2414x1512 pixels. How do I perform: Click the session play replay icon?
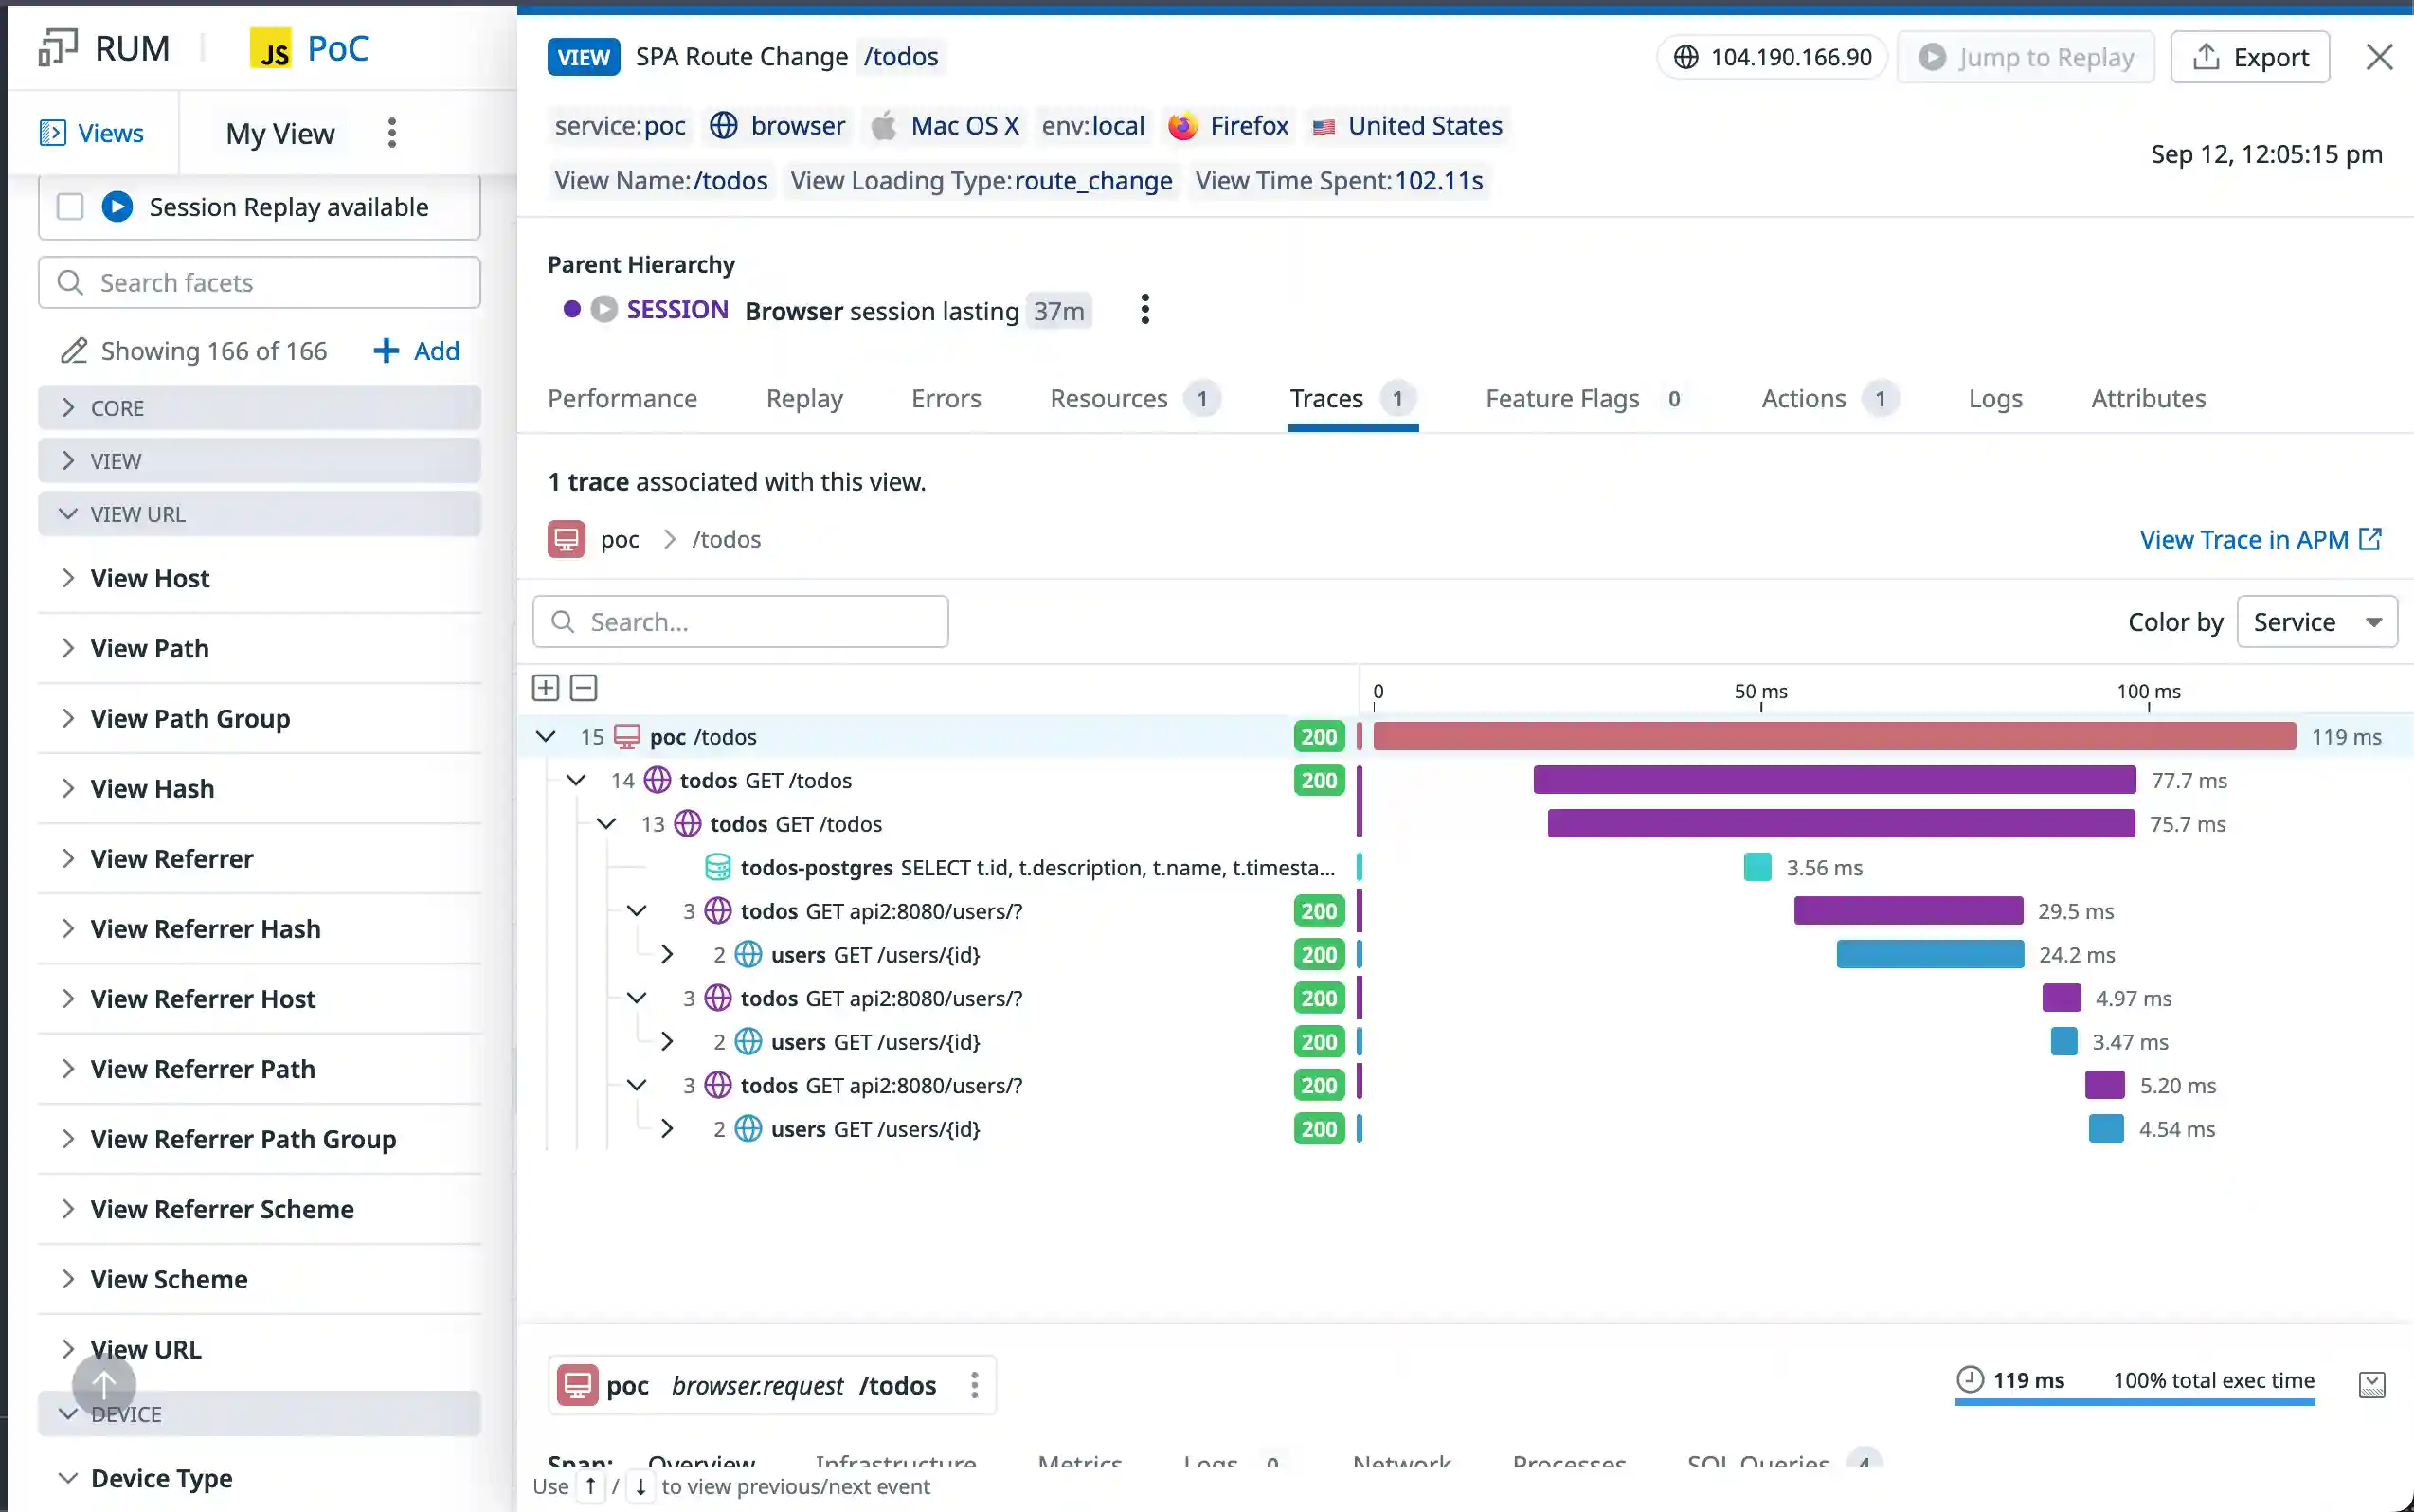[x=604, y=310]
